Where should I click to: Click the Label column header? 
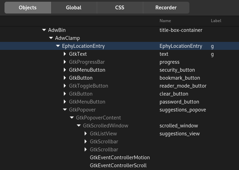(216, 21)
